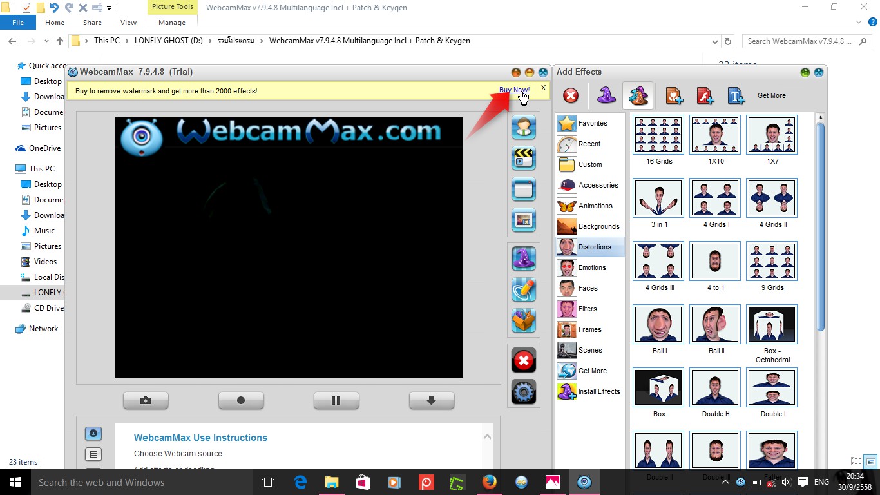The width and height of the screenshot is (880, 495).
Task: Click the add text effect icon
Action: 736,96
